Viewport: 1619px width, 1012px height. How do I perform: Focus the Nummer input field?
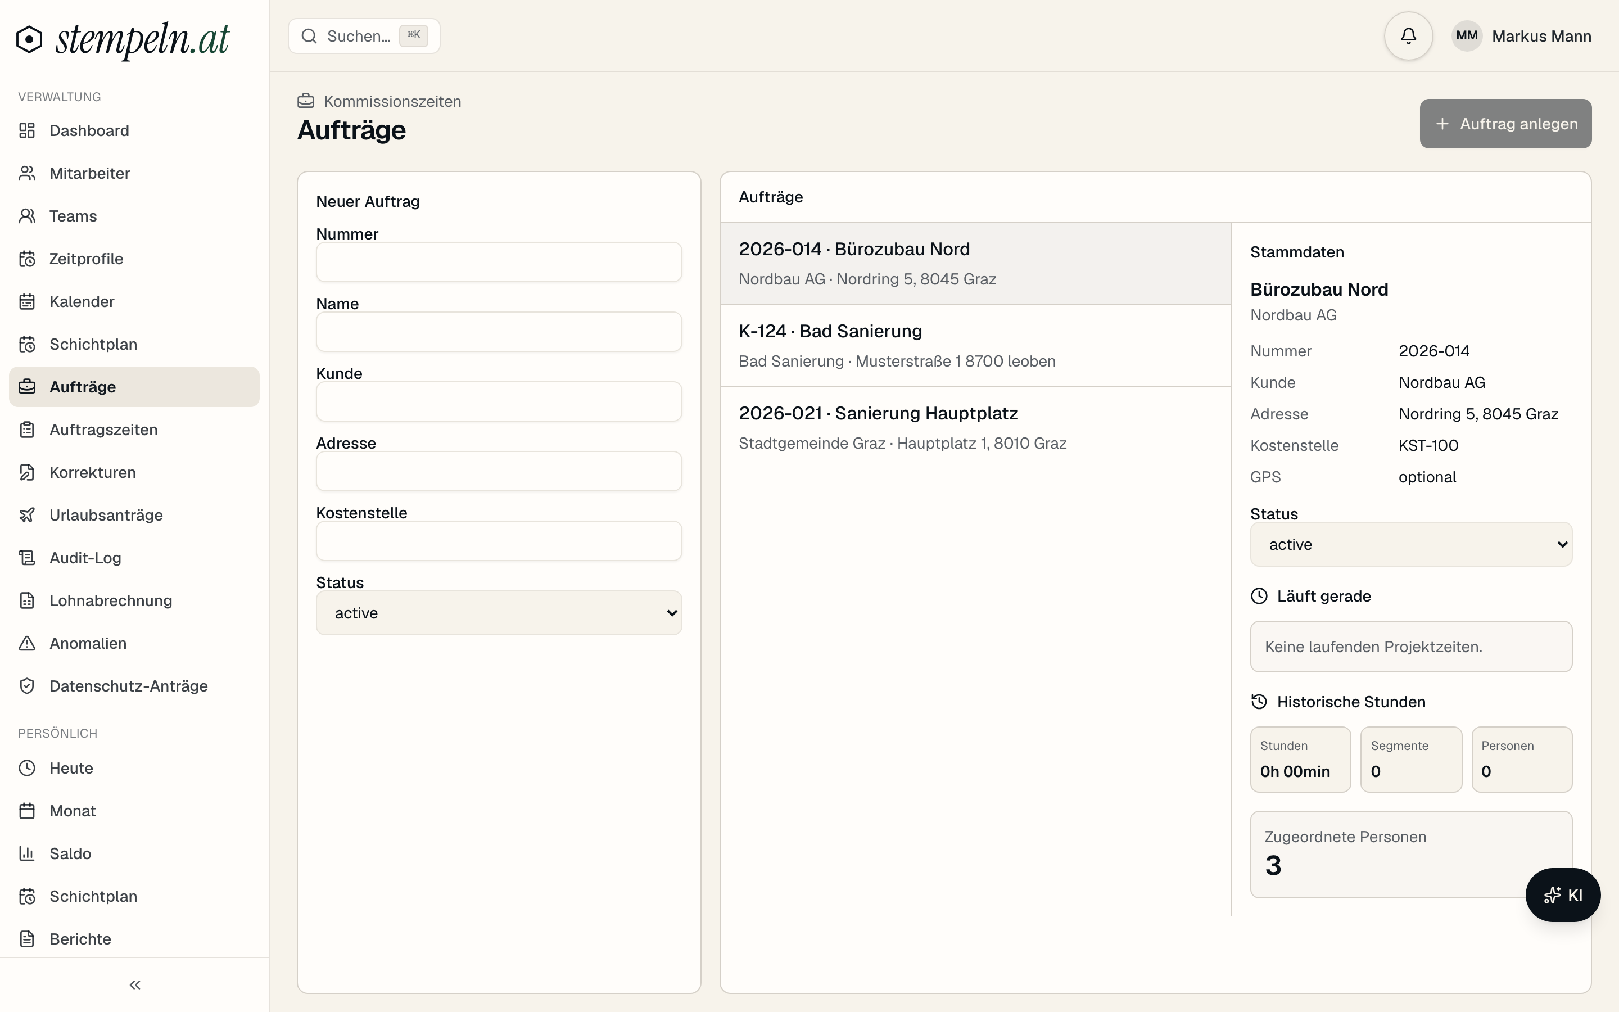499,263
